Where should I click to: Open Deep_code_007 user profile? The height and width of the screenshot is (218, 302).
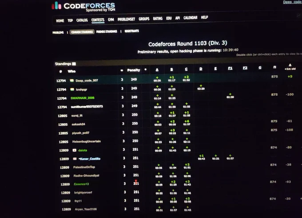pos(87,81)
